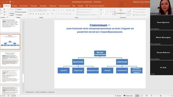The width and height of the screenshot is (173, 97).
Task: Open the Анимация ribbon tab
Action: click(x=43, y=6)
